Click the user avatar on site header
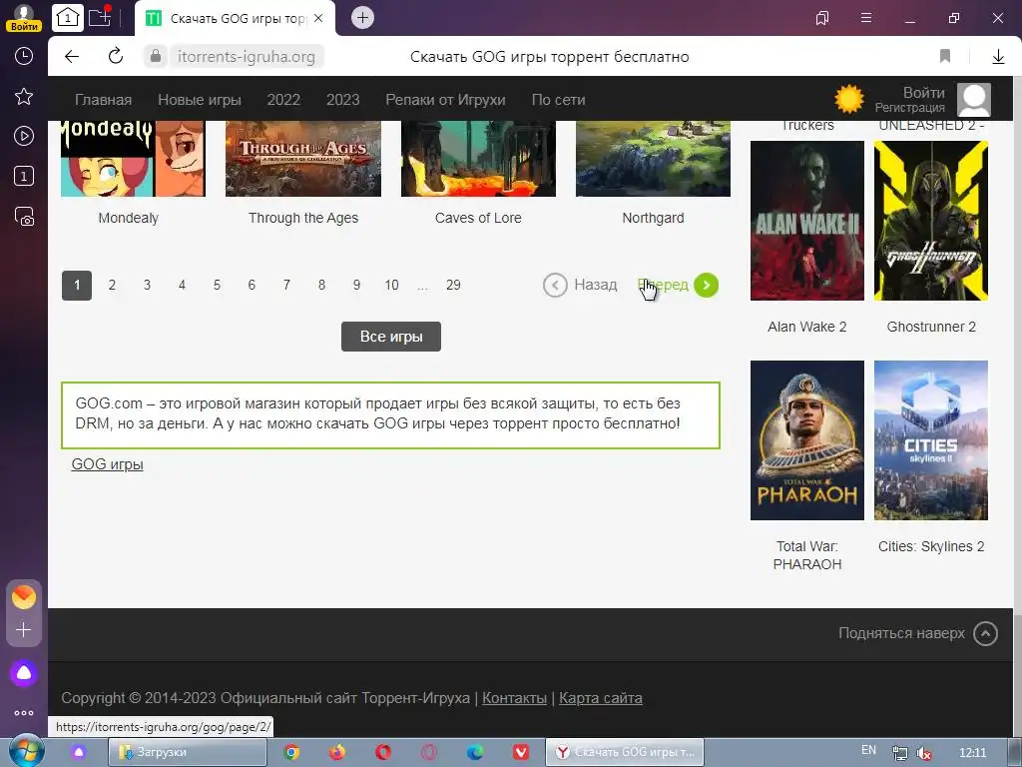 [974, 100]
